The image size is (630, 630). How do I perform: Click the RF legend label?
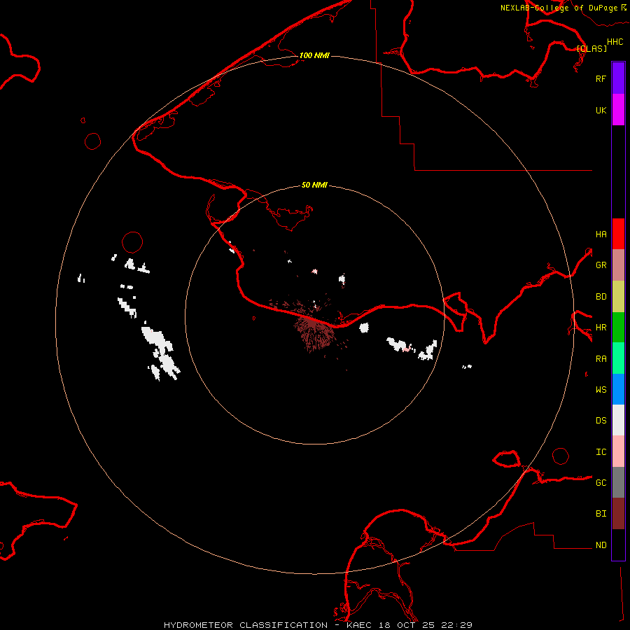[x=601, y=78]
